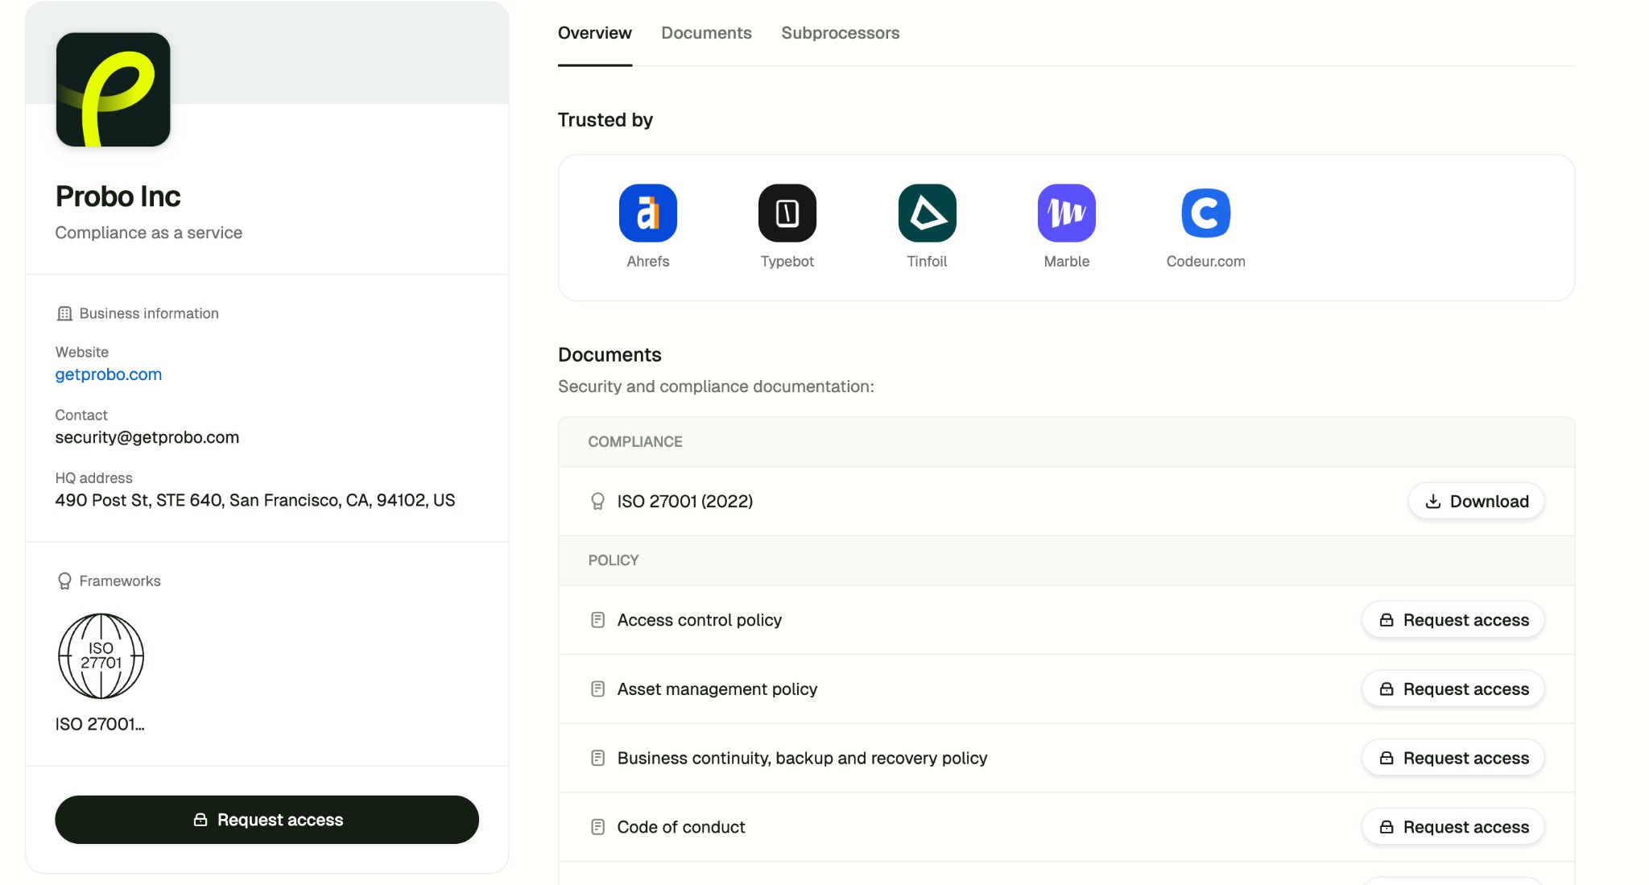Click the Business information building icon

(x=64, y=314)
